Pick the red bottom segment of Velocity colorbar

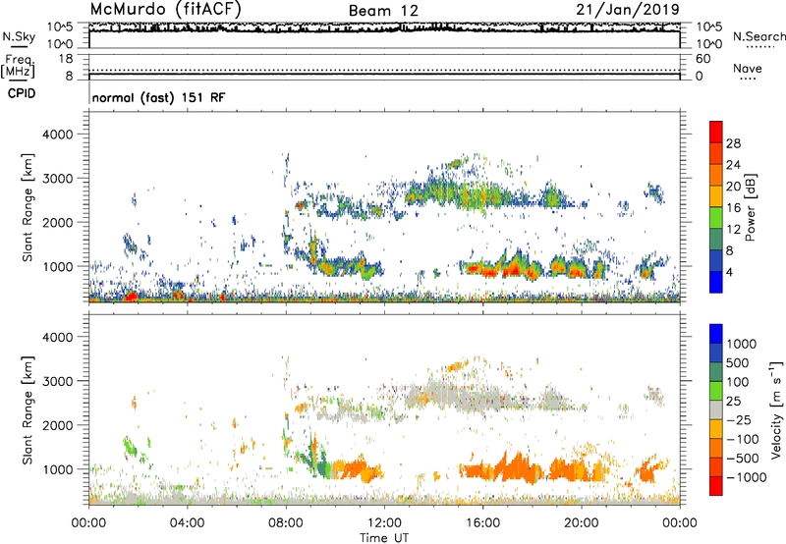tap(716, 486)
